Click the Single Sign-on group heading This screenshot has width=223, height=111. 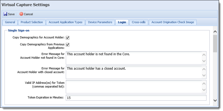18,30
